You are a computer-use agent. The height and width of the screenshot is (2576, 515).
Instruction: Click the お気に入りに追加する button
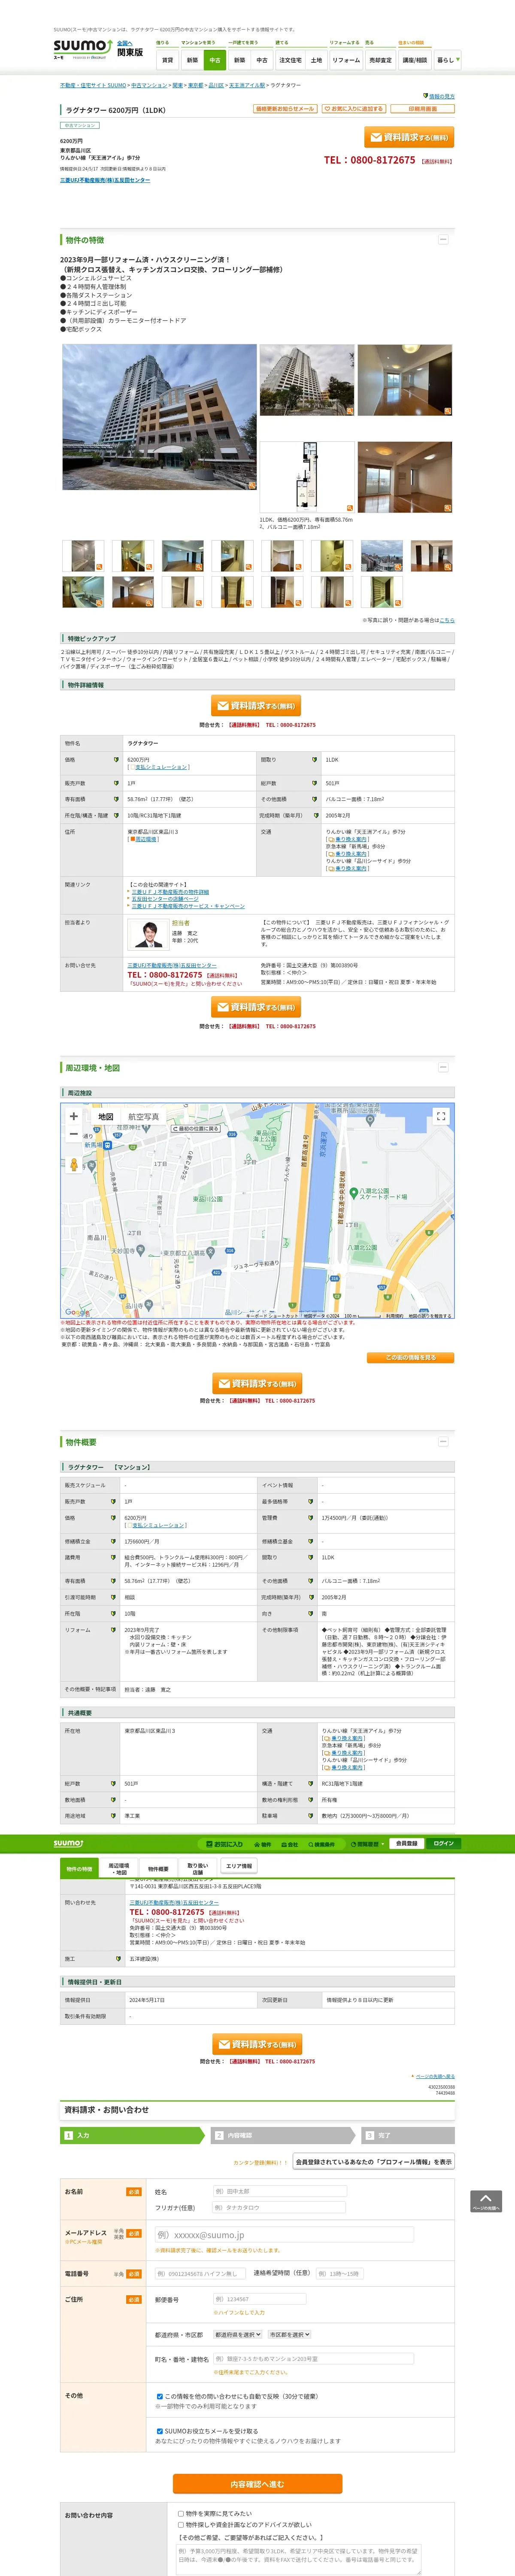click(x=353, y=109)
